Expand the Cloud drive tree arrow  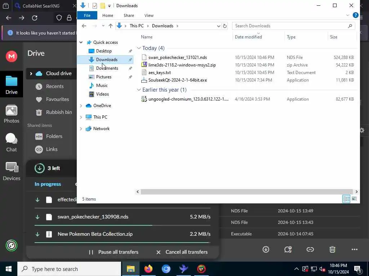(31, 73)
